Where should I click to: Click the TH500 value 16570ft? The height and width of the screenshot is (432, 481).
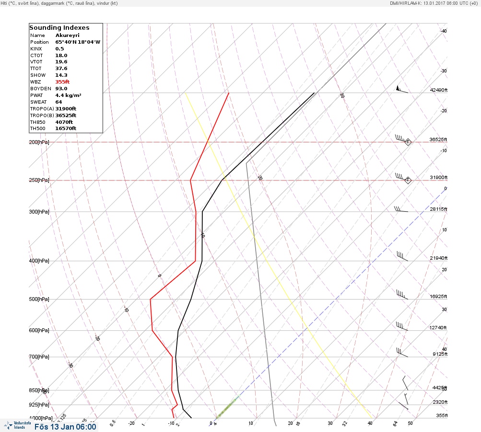click(x=66, y=129)
